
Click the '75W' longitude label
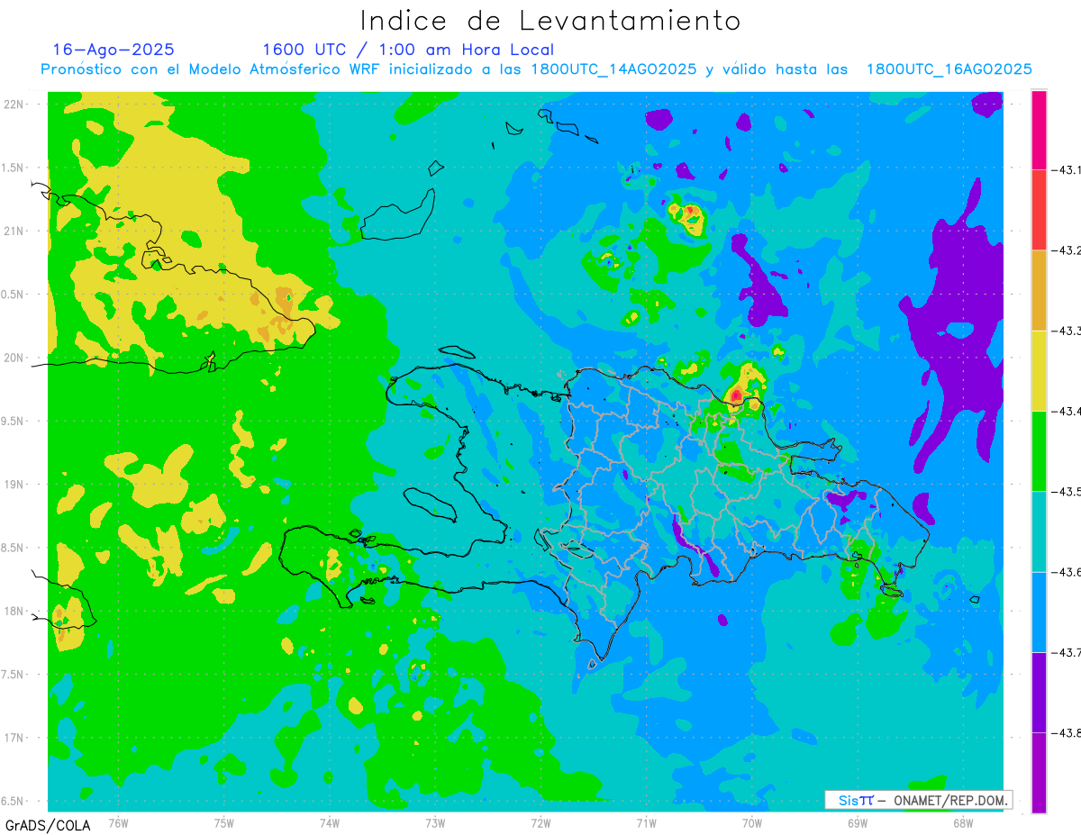pos(224,822)
